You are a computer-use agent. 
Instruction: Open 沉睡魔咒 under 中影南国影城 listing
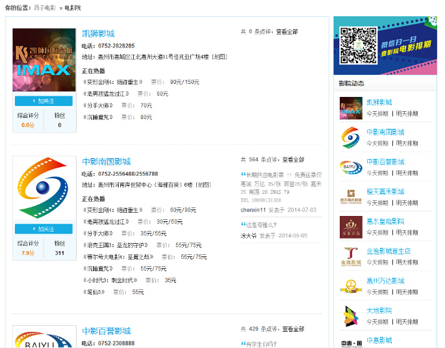pyautogui.click(x=98, y=269)
